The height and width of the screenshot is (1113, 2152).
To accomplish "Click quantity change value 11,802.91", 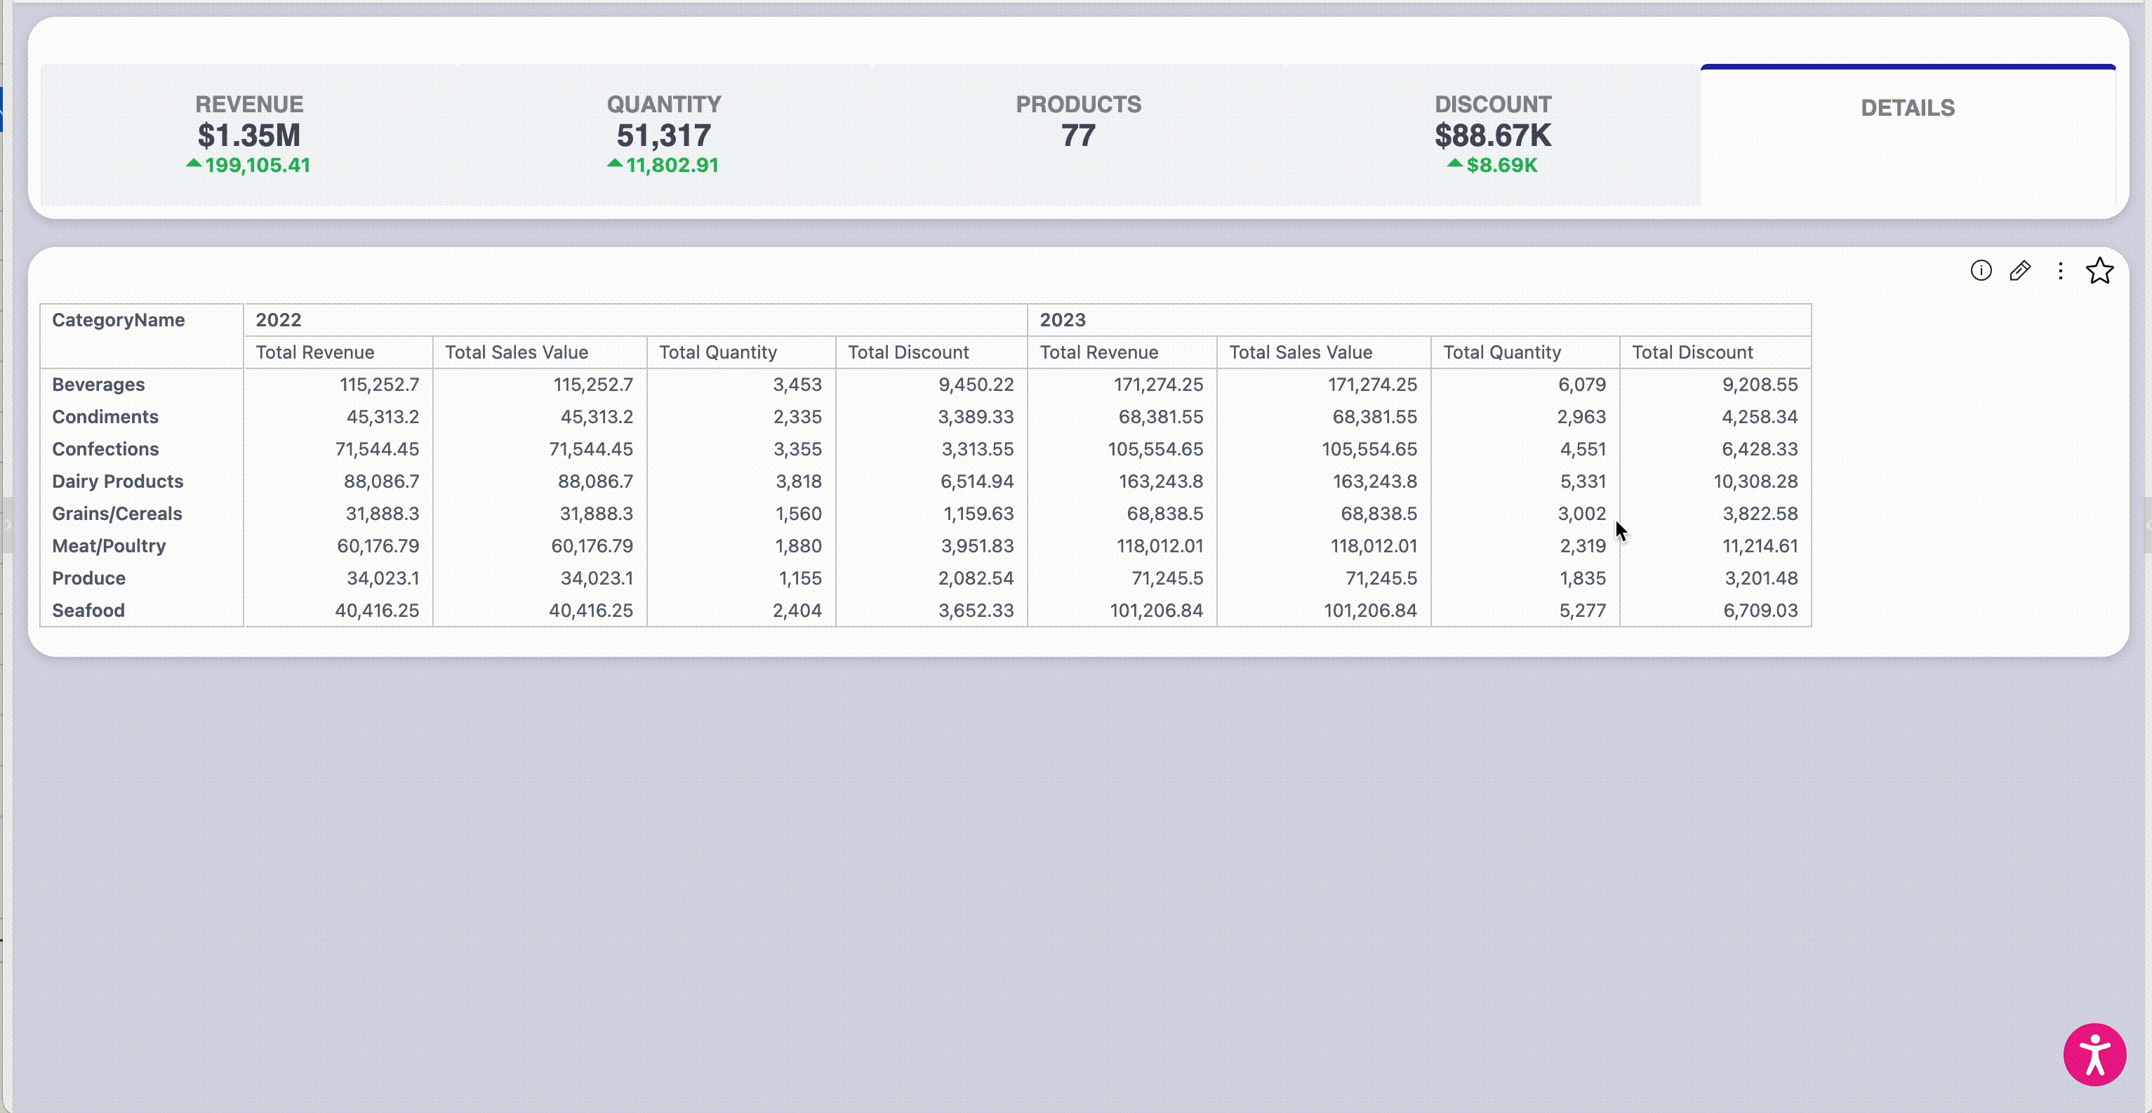I will [672, 166].
